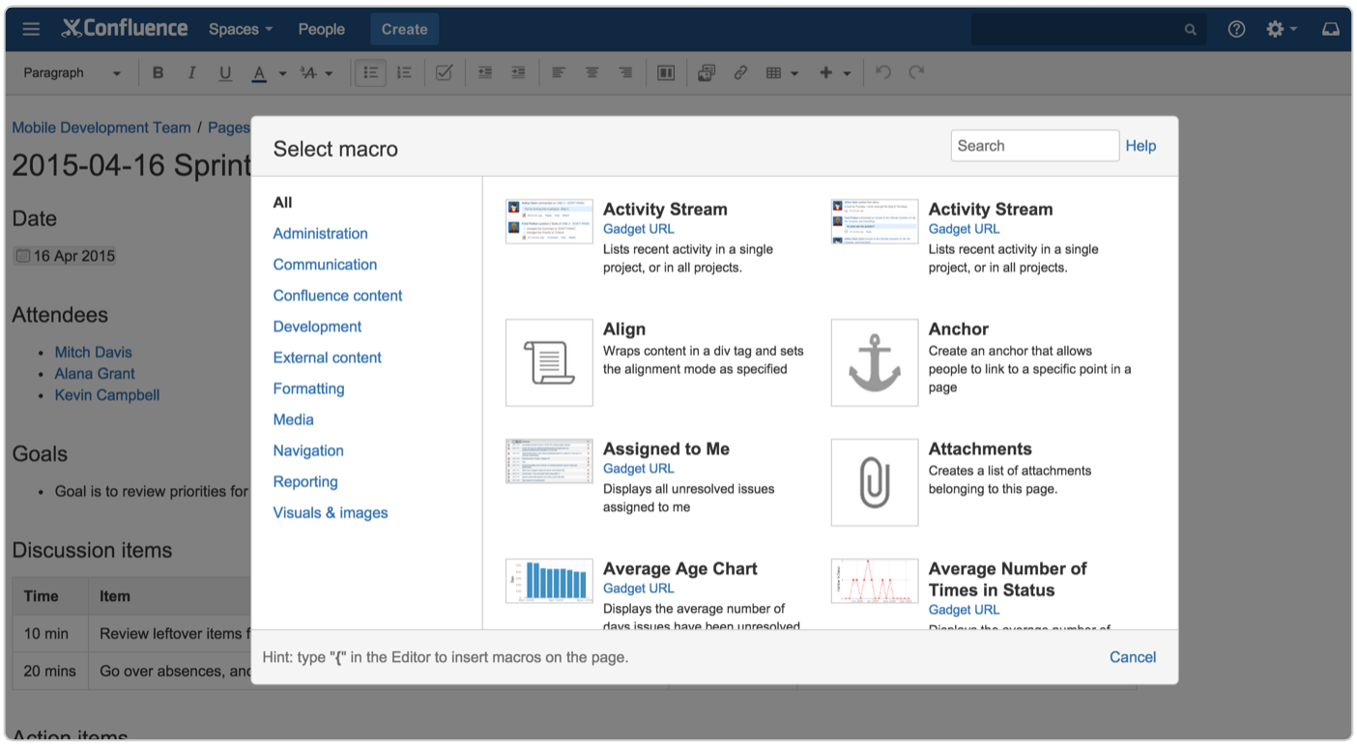Toggle bold formatting in the toolbar
This screenshot has height=746, width=1357.
pyautogui.click(x=158, y=72)
